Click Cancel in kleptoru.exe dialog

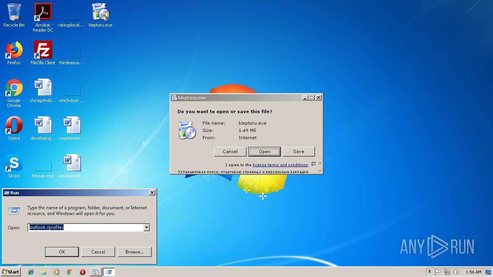[230, 152]
